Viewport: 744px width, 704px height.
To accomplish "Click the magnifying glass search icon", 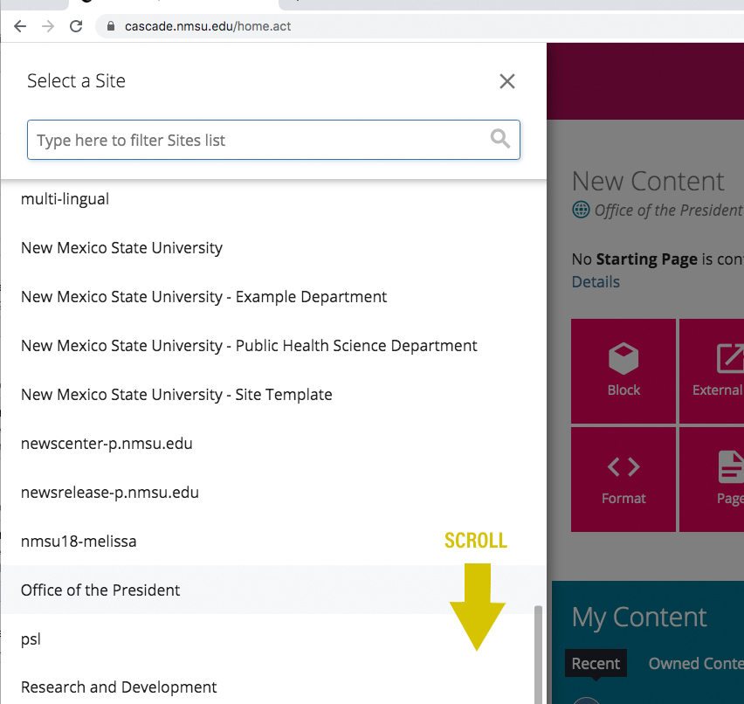I will pos(499,139).
